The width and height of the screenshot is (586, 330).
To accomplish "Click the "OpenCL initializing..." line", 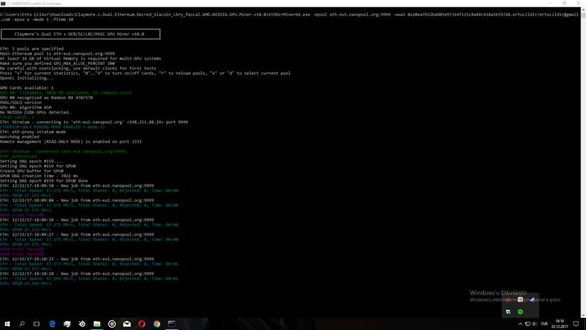I will click(27, 78).
